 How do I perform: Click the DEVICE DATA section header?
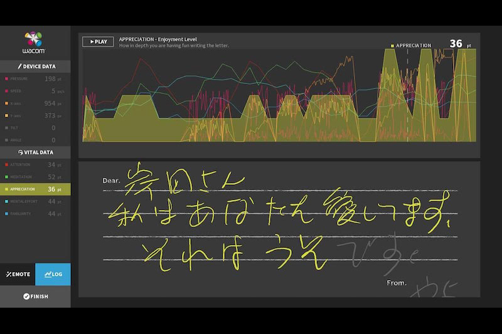[35, 66]
